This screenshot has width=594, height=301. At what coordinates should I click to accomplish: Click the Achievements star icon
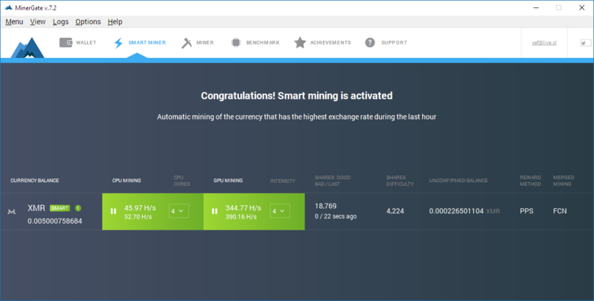pos(299,42)
